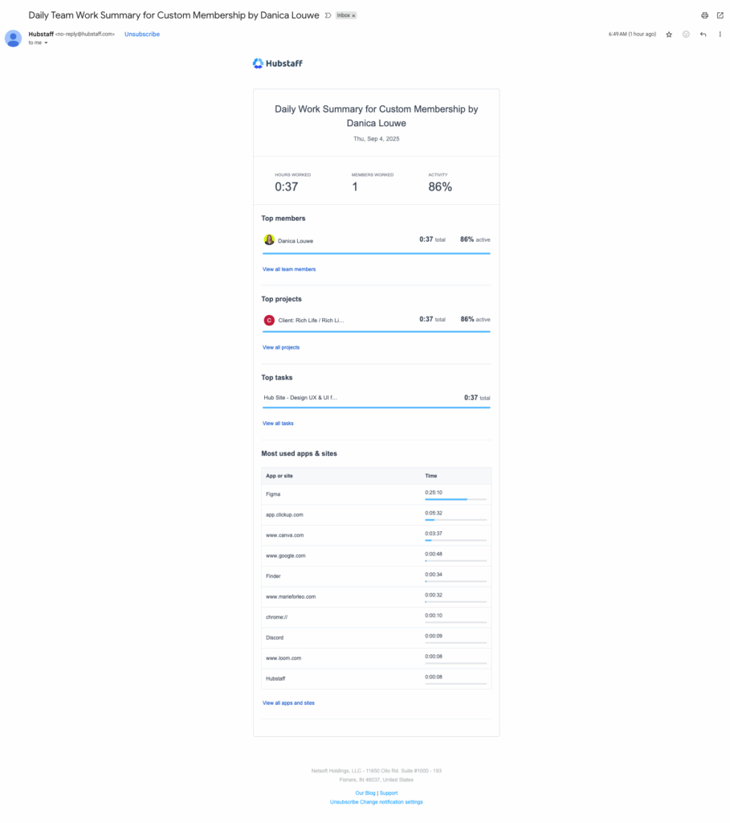Click the 0:03:37 time value
This screenshot has width=730, height=823.
point(434,534)
